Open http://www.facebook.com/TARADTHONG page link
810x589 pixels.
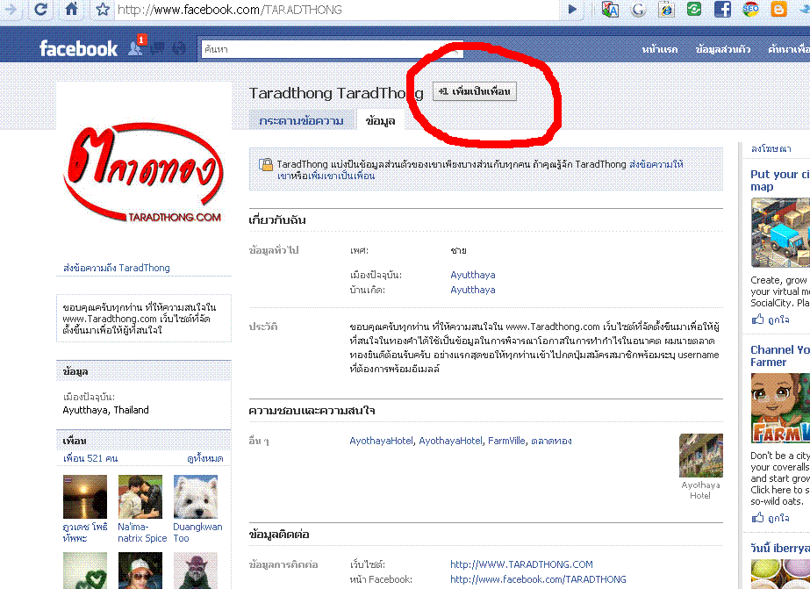[538, 579]
